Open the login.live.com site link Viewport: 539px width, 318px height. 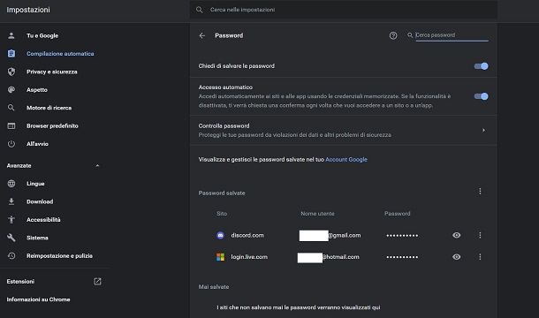[x=249, y=257]
